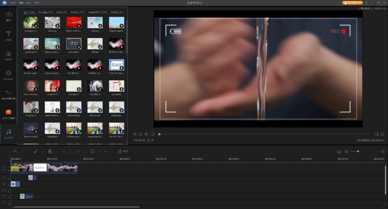Image resolution: width=388 pixels, height=209 pixels.
Task: Download the 'Whale' music track
Action: tap(100, 47)
